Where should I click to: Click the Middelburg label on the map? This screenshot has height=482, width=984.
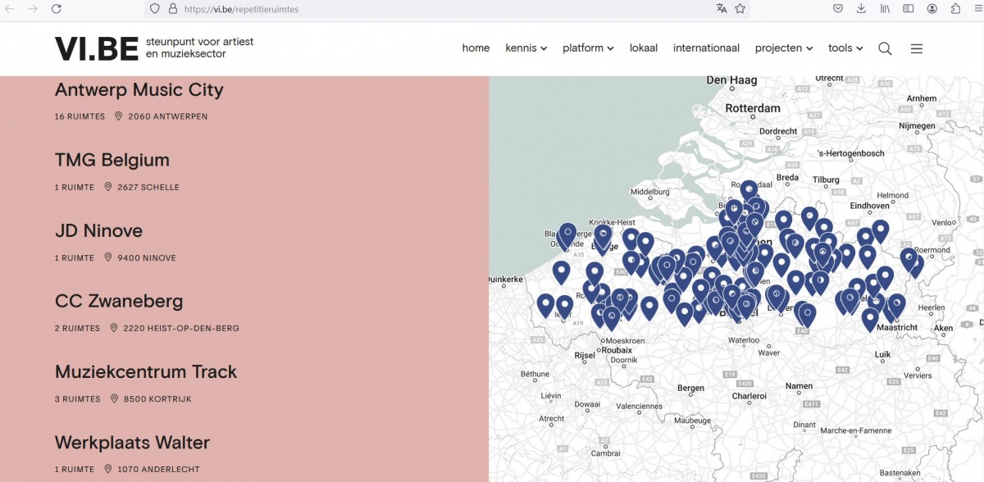point(650,192)
